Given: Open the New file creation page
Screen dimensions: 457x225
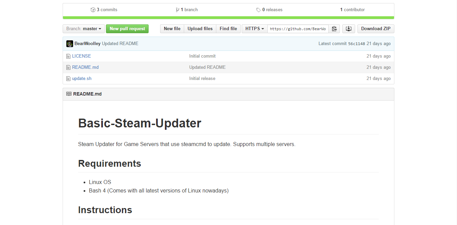Looking at the screenshot, I should pos(172,29).
